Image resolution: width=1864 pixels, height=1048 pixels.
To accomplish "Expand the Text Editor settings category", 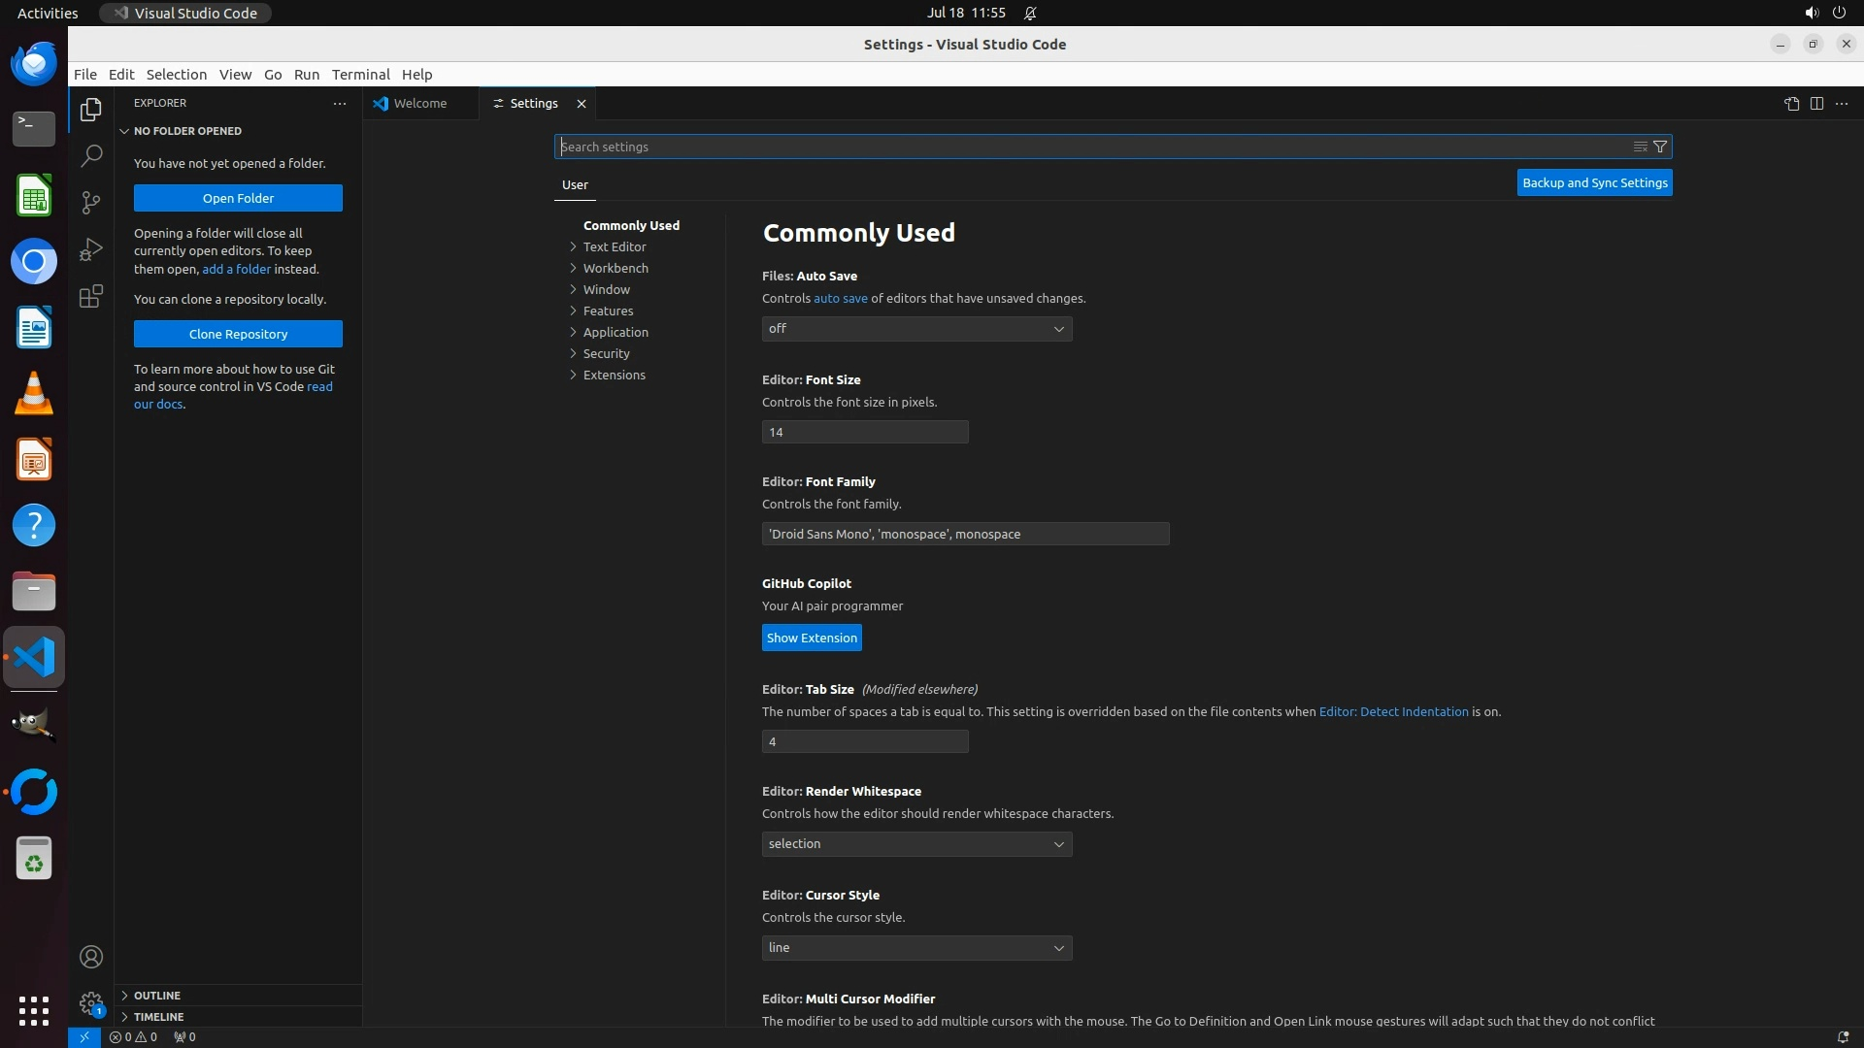I will pyautogui.click(x=615, y=246).
